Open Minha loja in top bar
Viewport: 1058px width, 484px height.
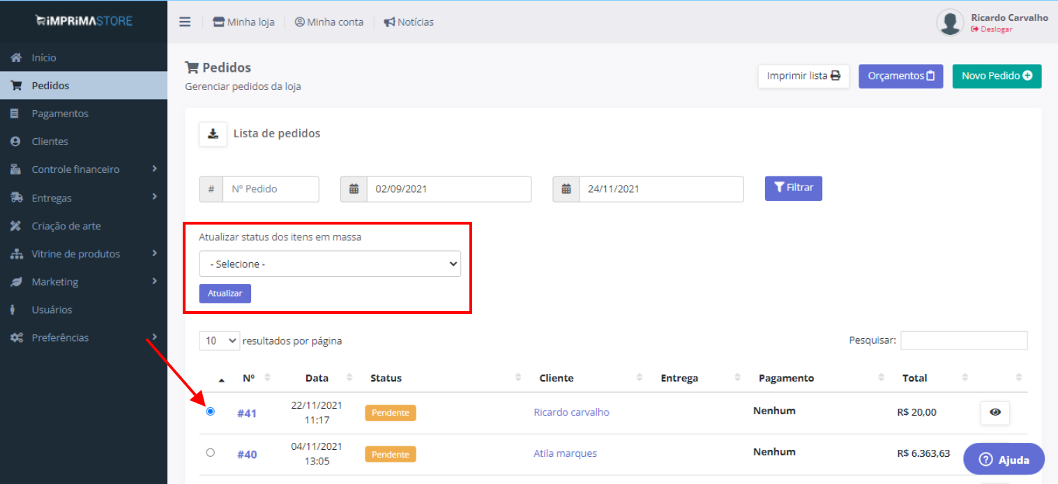(243, 22)
